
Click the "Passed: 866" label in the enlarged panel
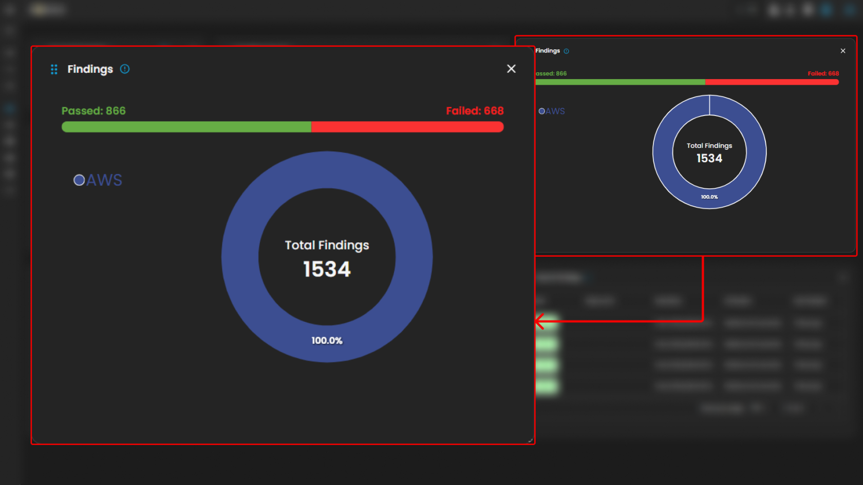(x=93, y=111)
